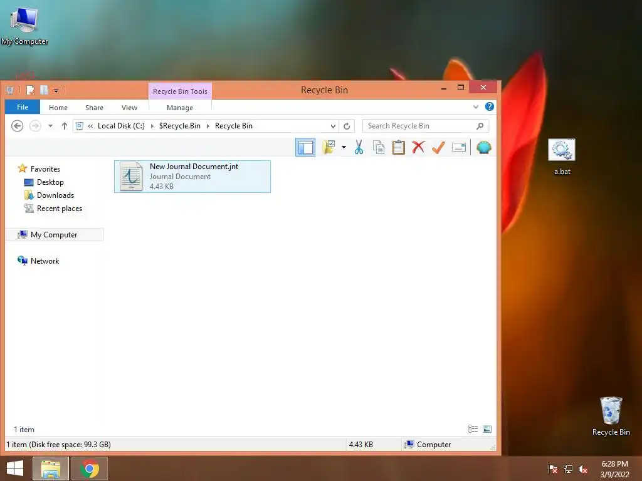Screen dimensions: 642x481
Task: Click the address bar location icon
Action: tap(80, 126)
